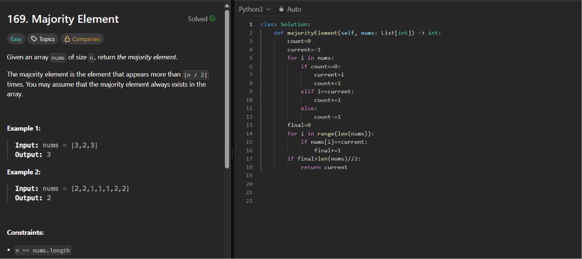582x259 pixels.
Task: Click the Example 1 heading
Action: [x=24, y=129]
